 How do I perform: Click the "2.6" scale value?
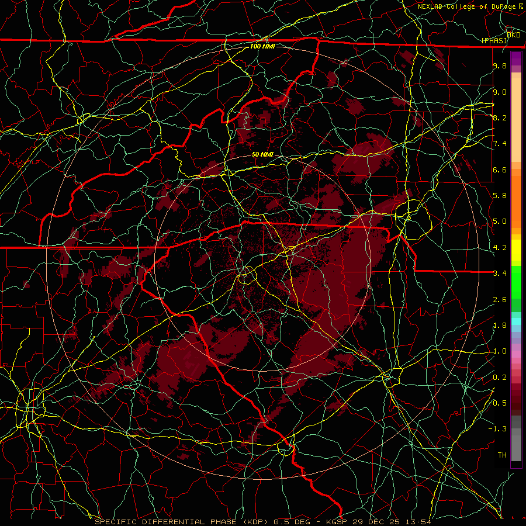click(x=500, y=300)
